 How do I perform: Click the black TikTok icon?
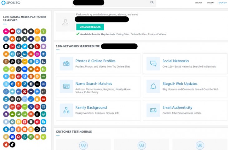coord(12,144)
